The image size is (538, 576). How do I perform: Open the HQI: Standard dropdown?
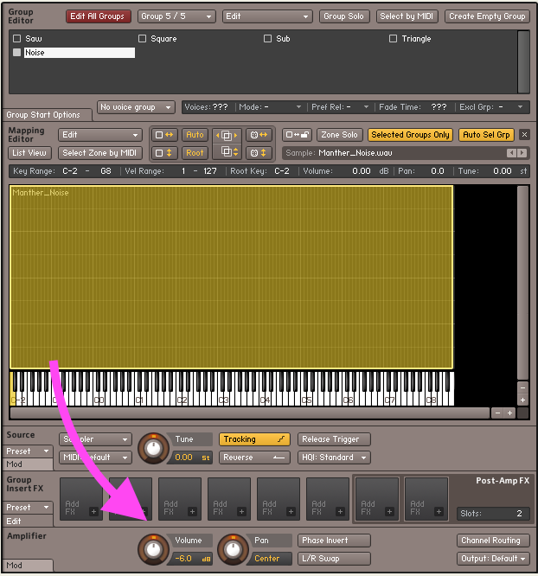click(x=334, y=458)
